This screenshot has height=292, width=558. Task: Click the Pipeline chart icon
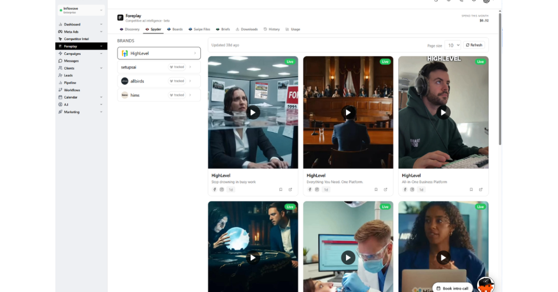(x=60, y=83)
